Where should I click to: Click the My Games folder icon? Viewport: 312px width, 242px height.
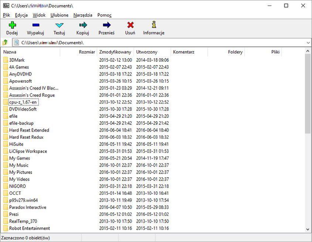tap(6, 158)
